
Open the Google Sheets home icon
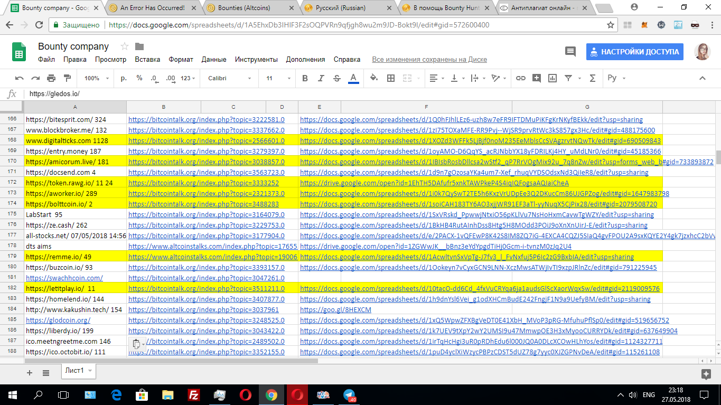click(19, 52)
